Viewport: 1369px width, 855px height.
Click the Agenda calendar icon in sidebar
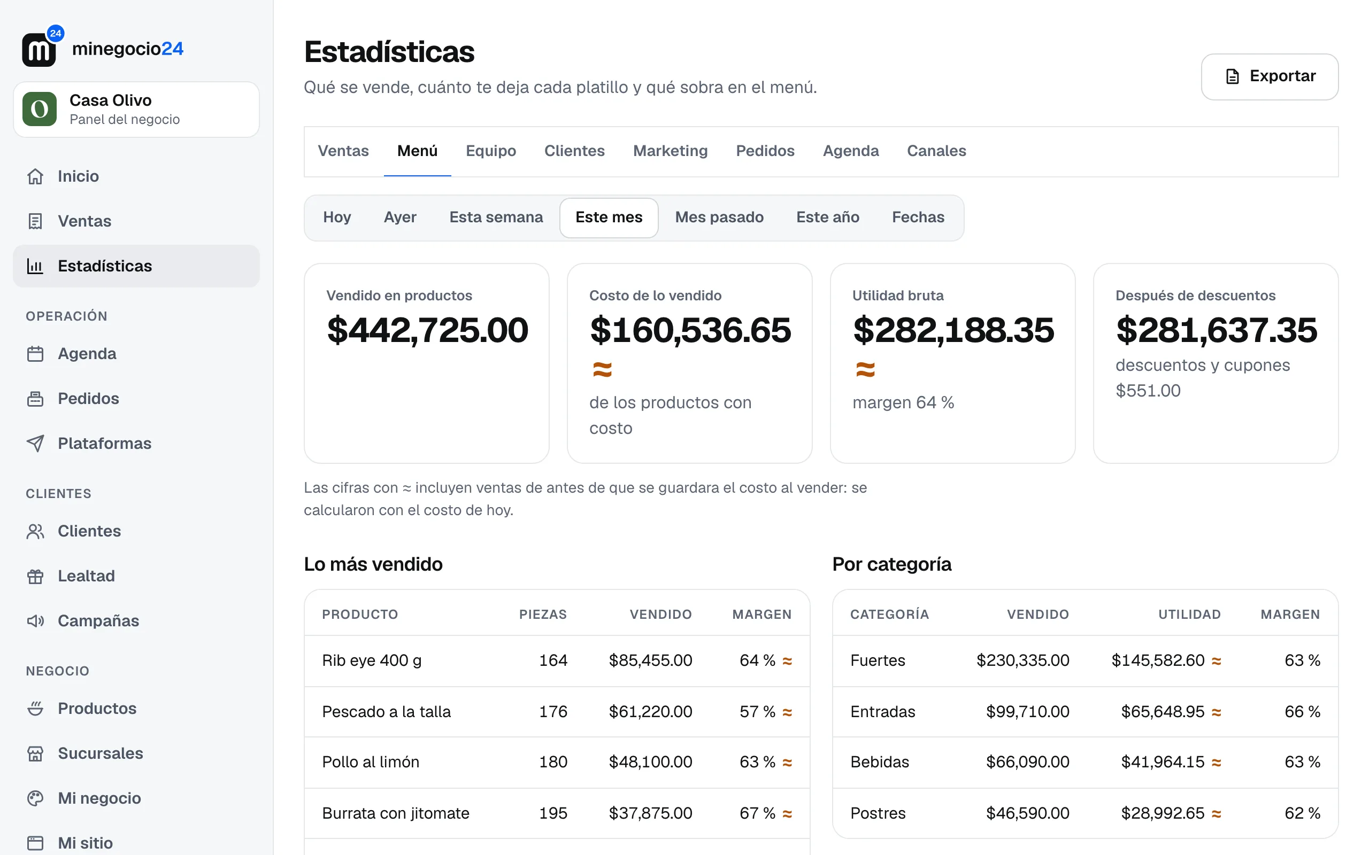click(x=35, y=354)
